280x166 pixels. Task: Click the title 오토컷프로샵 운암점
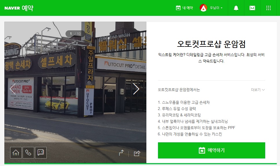pos(211,44)
